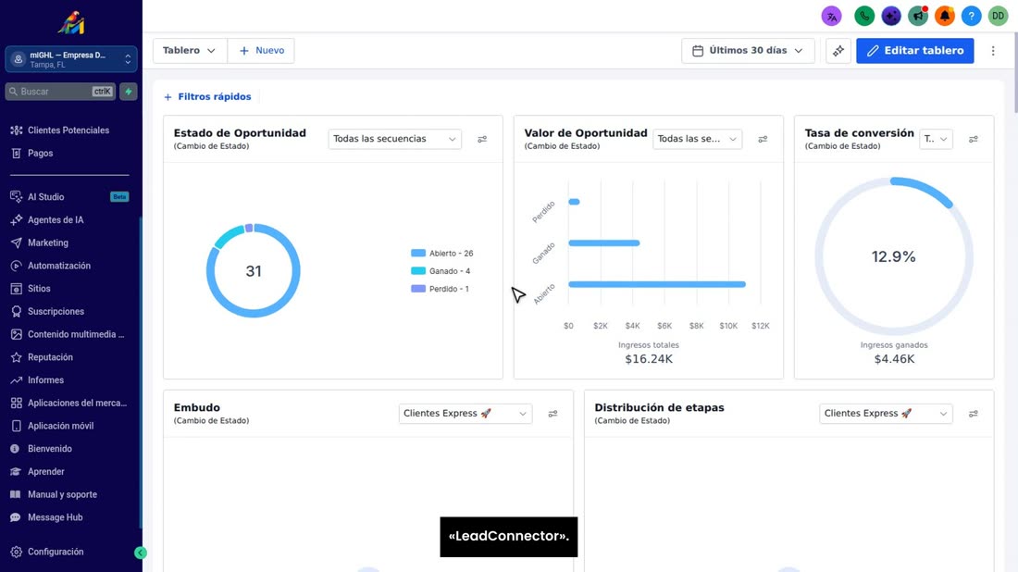Screen dimensions: 1018x572
Task: Click the Ganado legend color swatch
Action: [418, 271]
